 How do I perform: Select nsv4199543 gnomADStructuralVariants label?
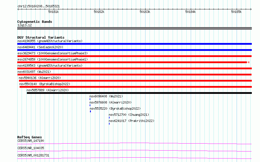(50, 66)
